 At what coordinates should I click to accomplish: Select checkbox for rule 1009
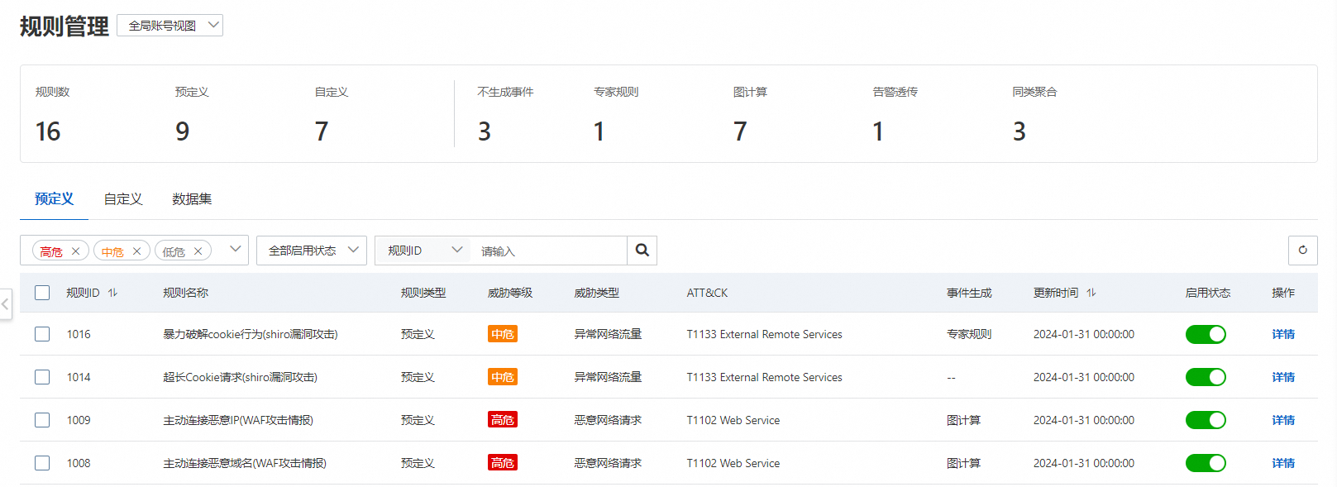tap(42, 420)
